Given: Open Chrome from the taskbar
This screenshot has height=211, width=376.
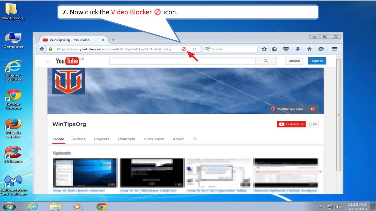Looking at the screenshot, I should point(101,206).
